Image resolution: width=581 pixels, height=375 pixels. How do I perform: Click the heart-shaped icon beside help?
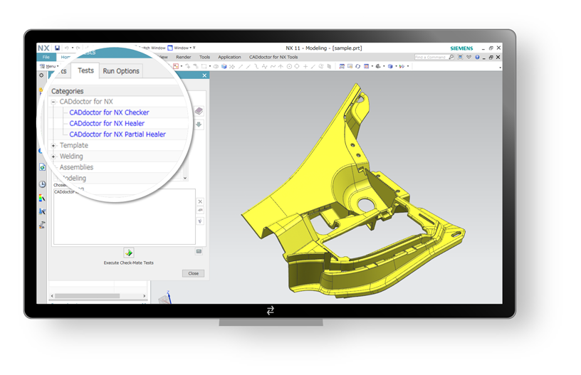(469, 57)
